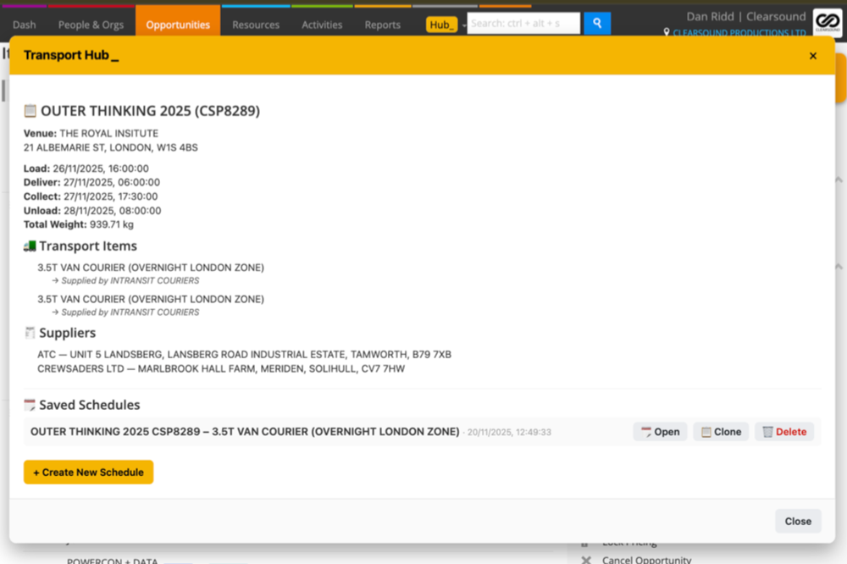This screenshot has width=847, height=564.
Task: Open the Hub_ dropdown in navigation bar
Action: click(446, 25)
